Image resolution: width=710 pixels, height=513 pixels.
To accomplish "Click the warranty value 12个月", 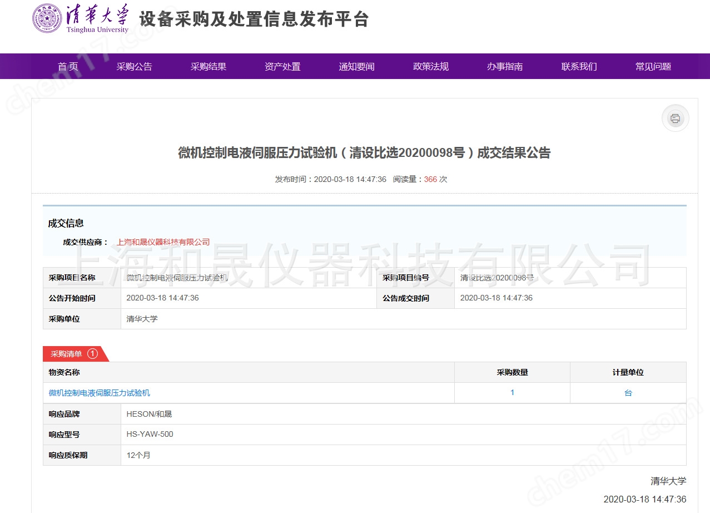I will [138, 455].
